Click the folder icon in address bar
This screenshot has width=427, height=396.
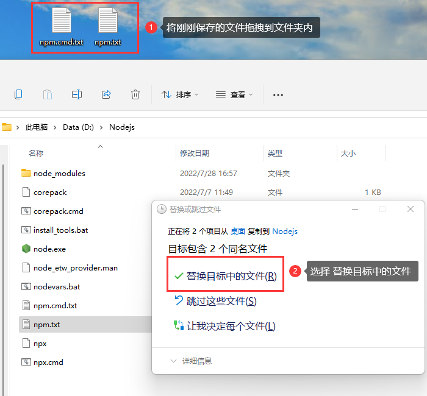[7, 127]
